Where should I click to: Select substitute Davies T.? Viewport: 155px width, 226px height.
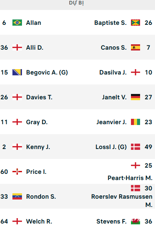coord(39,97)
